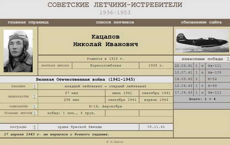Click help icon beside боевые итоги
This screenshot has height=145, width=230.
pyautogui.click(x=34, y=113)
